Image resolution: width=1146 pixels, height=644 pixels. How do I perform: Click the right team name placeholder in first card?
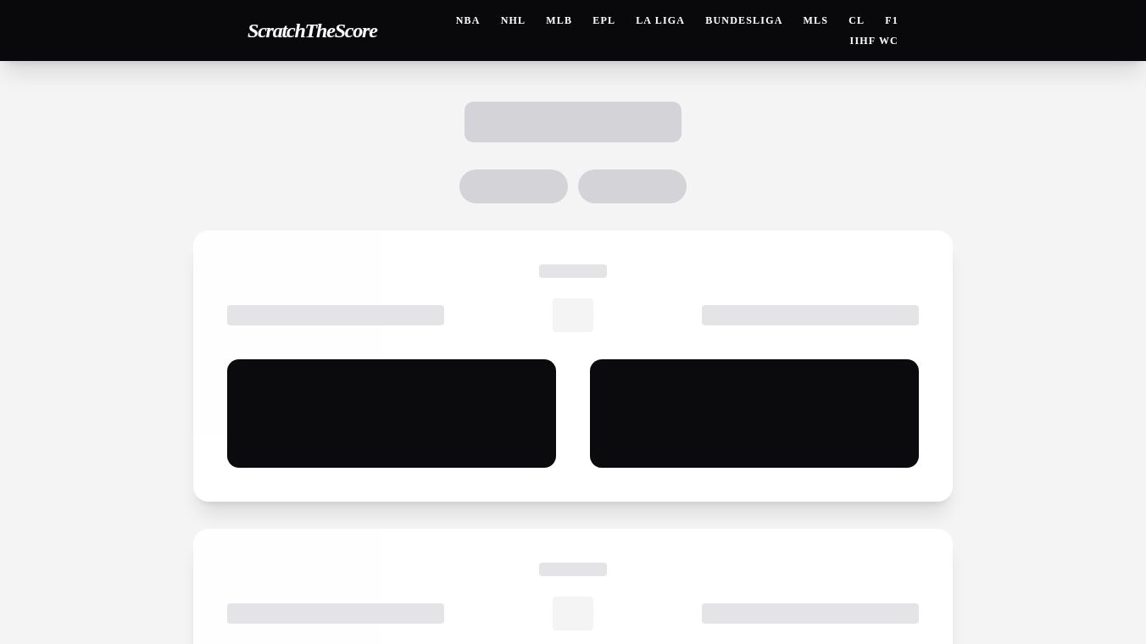tap(810, 315)
